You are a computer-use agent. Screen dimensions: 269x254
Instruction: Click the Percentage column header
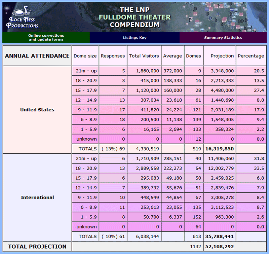pyautogui.click(x=251, y=56)
